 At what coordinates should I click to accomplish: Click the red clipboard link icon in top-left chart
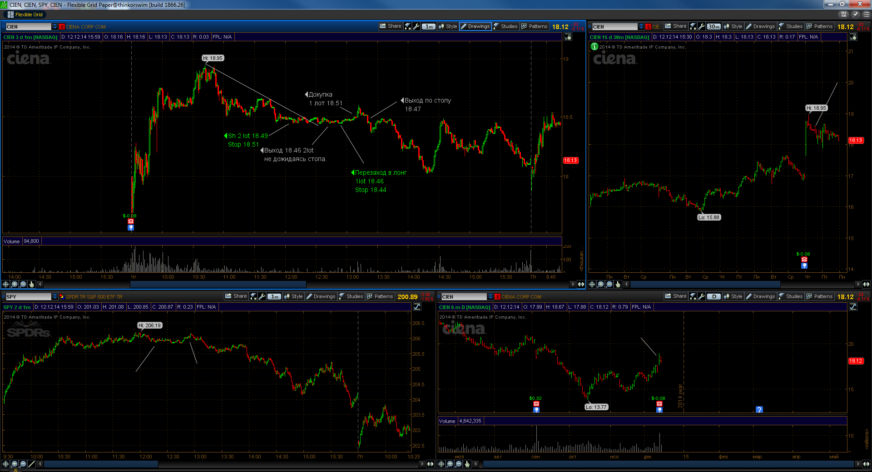point(62,27)
